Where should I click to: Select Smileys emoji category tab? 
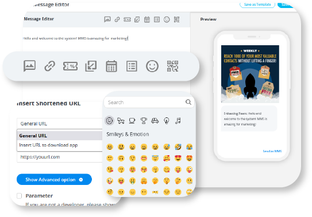[x=109, y=120]
